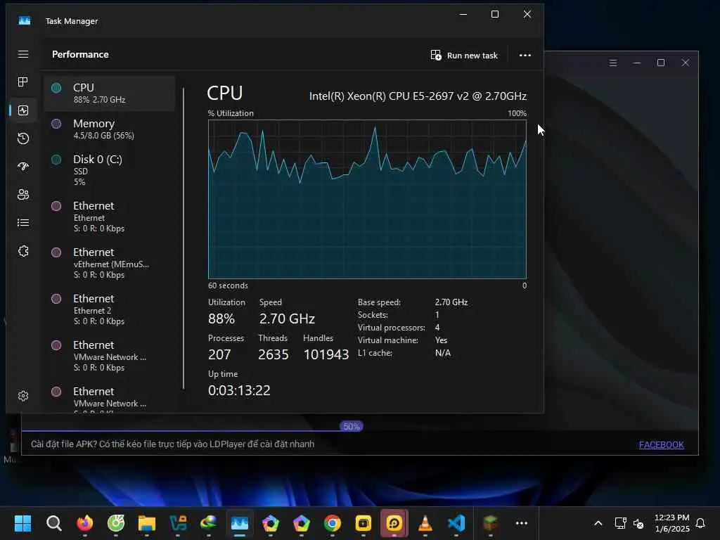Screen dimensions: 720x540
Task: Click the network status tray icon
Action: click(x=620, y=523)
